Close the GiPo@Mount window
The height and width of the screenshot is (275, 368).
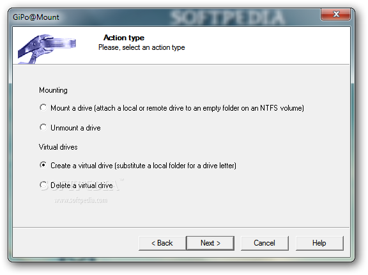tap(336, 14)
